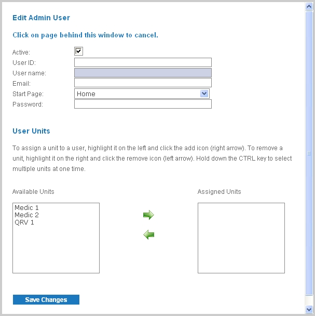Click the Save Changes button
Image resolution: width=315 pixels, height=316 pixels.
pyautogui.click(x=46, y=300)
